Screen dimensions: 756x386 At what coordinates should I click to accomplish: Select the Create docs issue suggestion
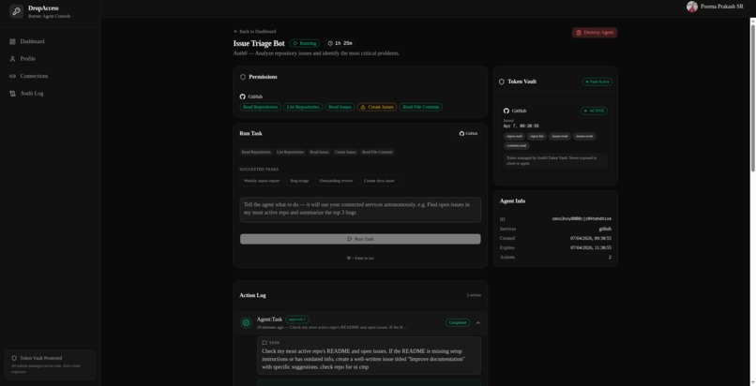(x=379, y=181)
